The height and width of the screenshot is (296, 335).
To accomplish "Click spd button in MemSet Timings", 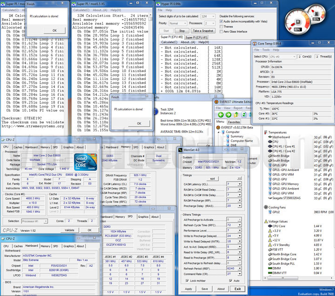I will (x=212, y=178).
